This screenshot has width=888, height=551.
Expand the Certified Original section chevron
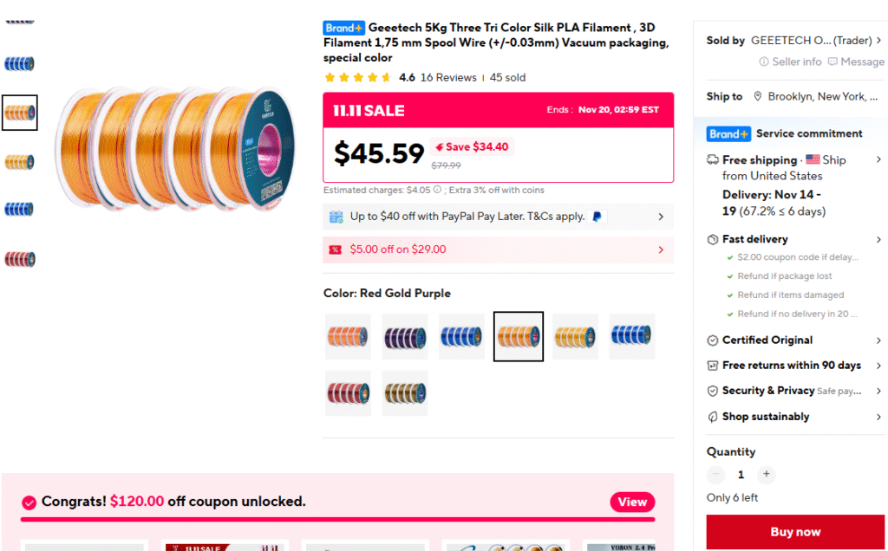pyautogui.click(x=878, y=340)
